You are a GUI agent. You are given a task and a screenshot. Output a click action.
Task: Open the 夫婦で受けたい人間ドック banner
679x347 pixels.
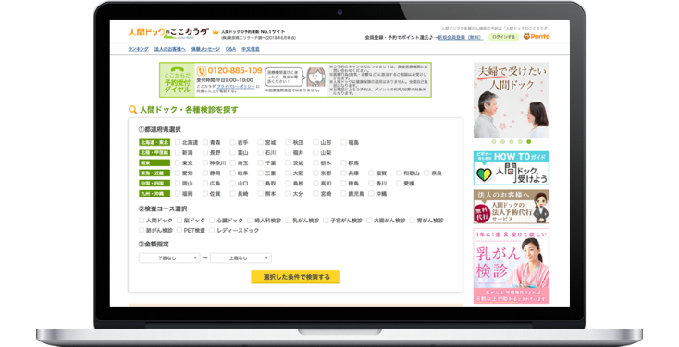(512, 100)
